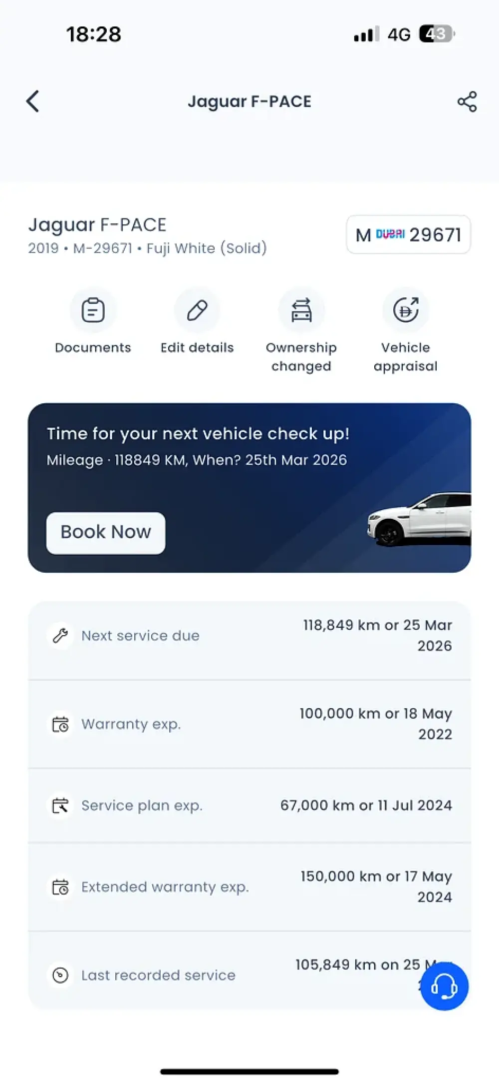Screen dimensions: 499x1084
Task: Tap the Edit details pencil icon
Action: pyautogui.click(x=197, y=310)
